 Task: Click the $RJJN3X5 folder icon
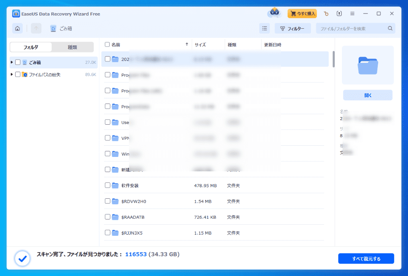(115, 233)
